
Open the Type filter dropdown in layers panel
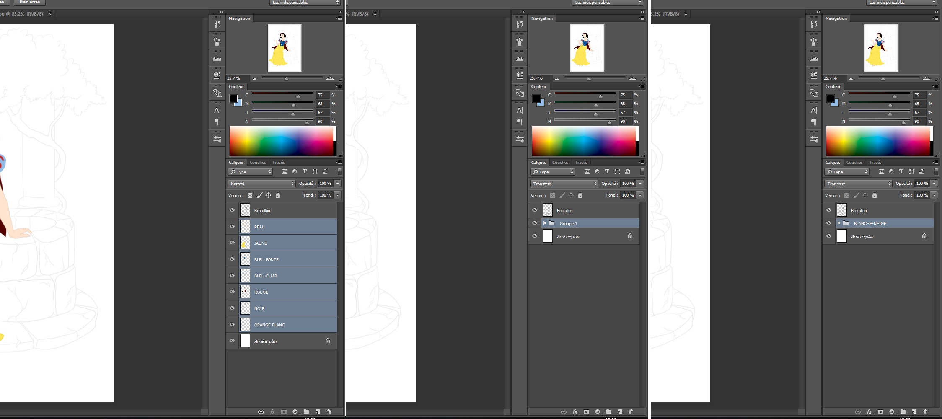pyautogui.click(x=250, y=172)
